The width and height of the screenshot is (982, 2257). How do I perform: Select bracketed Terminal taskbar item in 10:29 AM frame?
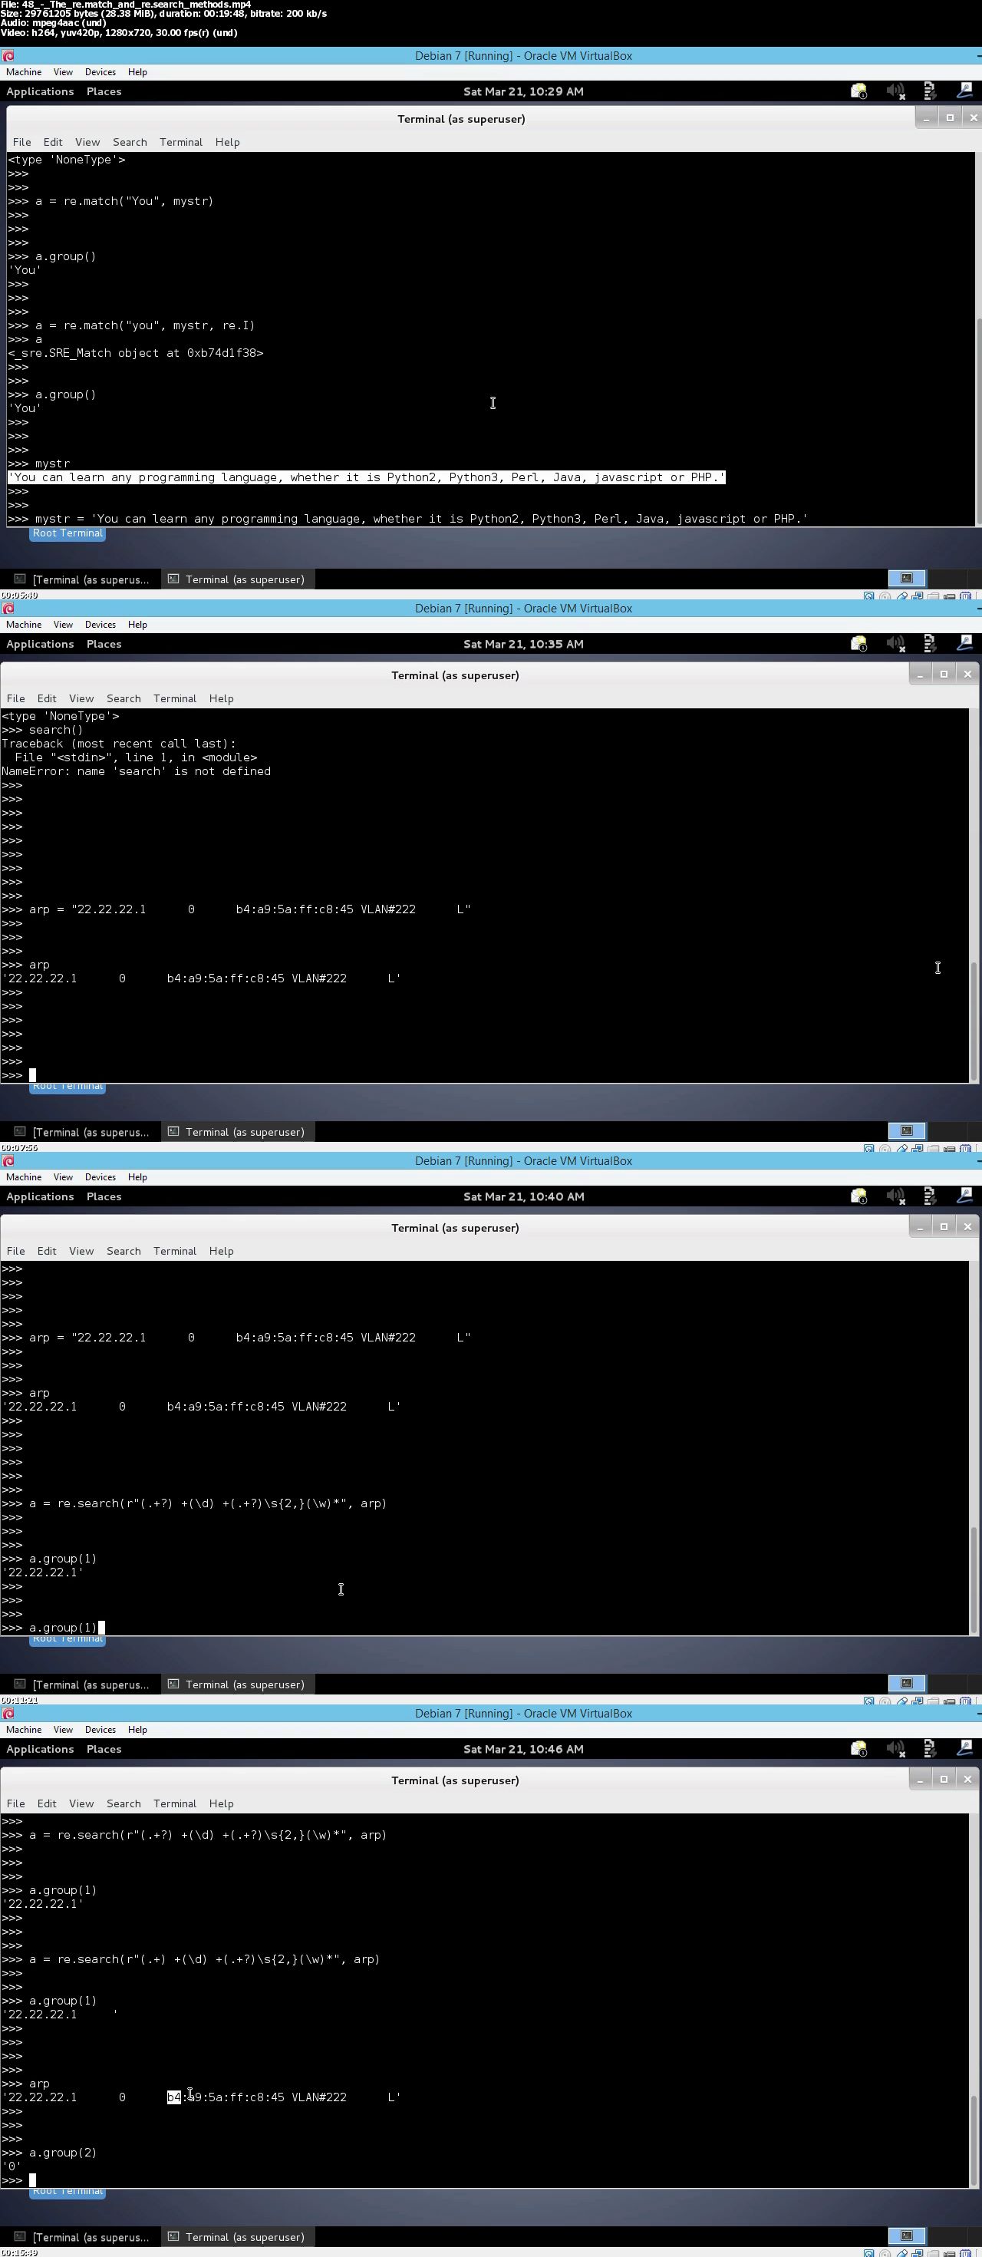(81, 579)
